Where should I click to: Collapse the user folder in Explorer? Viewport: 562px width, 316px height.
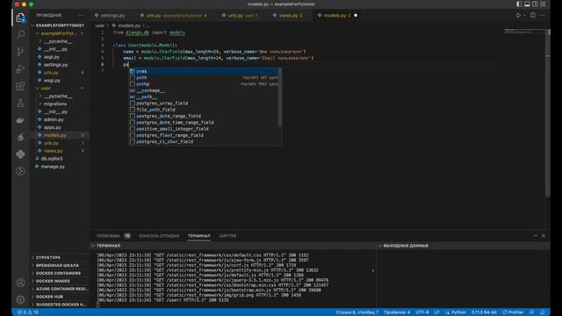tap(60, 88)
